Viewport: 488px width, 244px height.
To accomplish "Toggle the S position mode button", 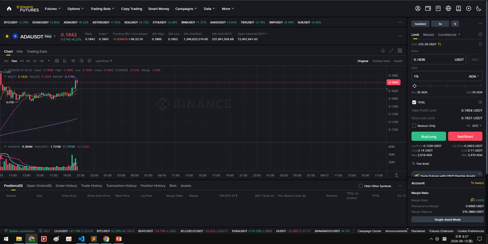I will (455, 24).
